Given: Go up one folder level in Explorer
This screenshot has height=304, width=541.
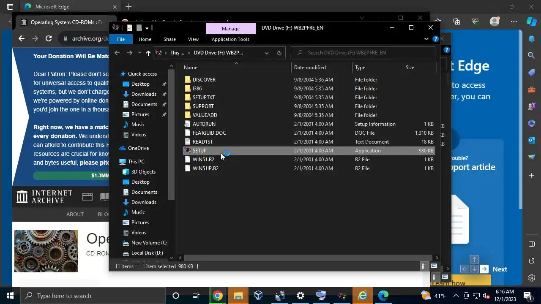Looking at the screenshot, I should (148, 53).
